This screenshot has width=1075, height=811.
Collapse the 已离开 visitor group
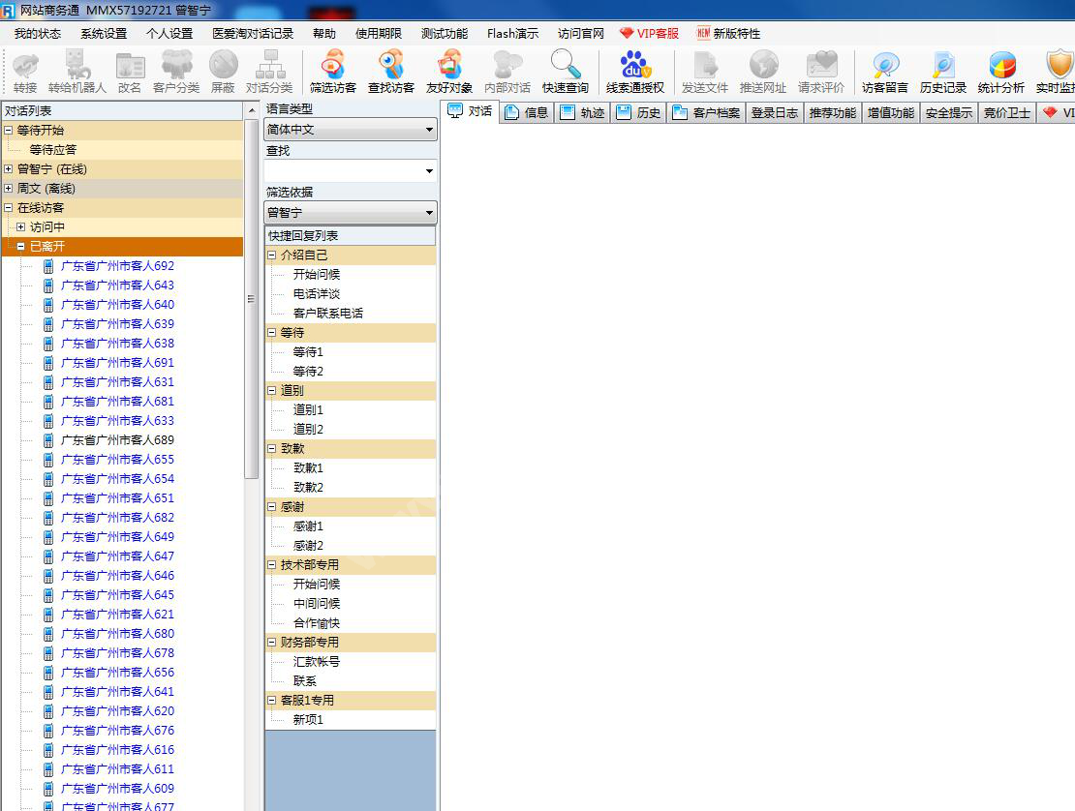21,247
